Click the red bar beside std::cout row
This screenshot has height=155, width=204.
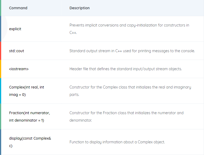tap(1, 51)
